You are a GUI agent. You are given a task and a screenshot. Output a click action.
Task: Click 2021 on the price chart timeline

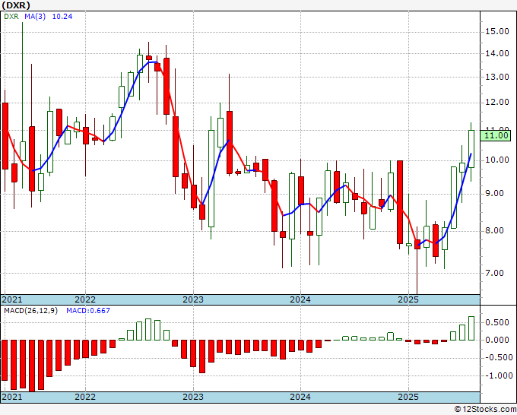point(12,299)
